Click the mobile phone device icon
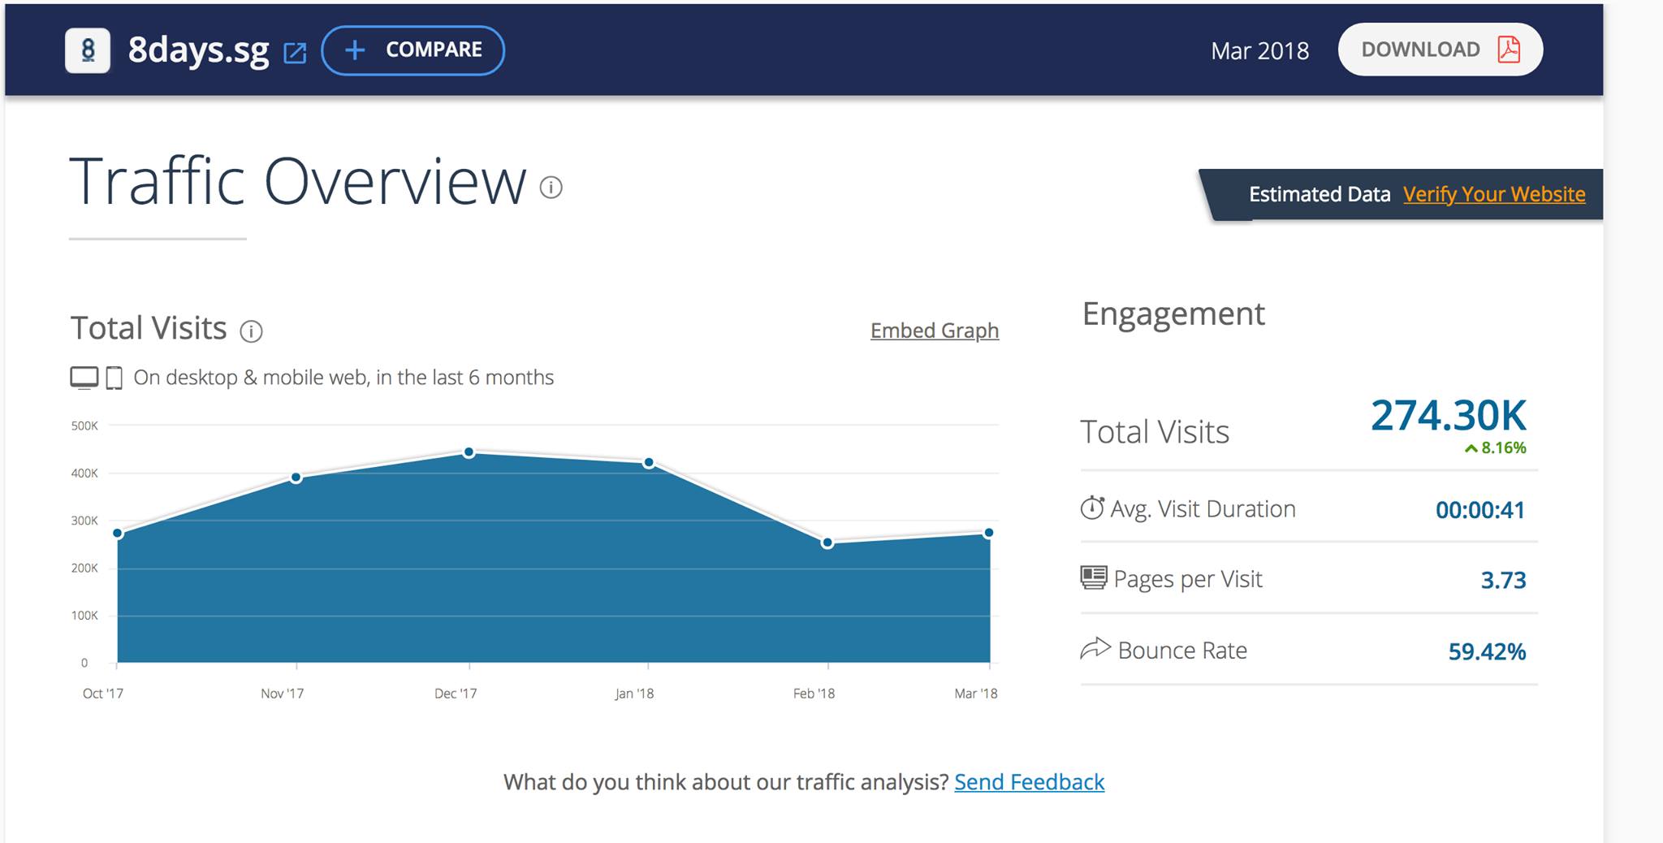Viewport: 1663px width, 843px height. 114,378
